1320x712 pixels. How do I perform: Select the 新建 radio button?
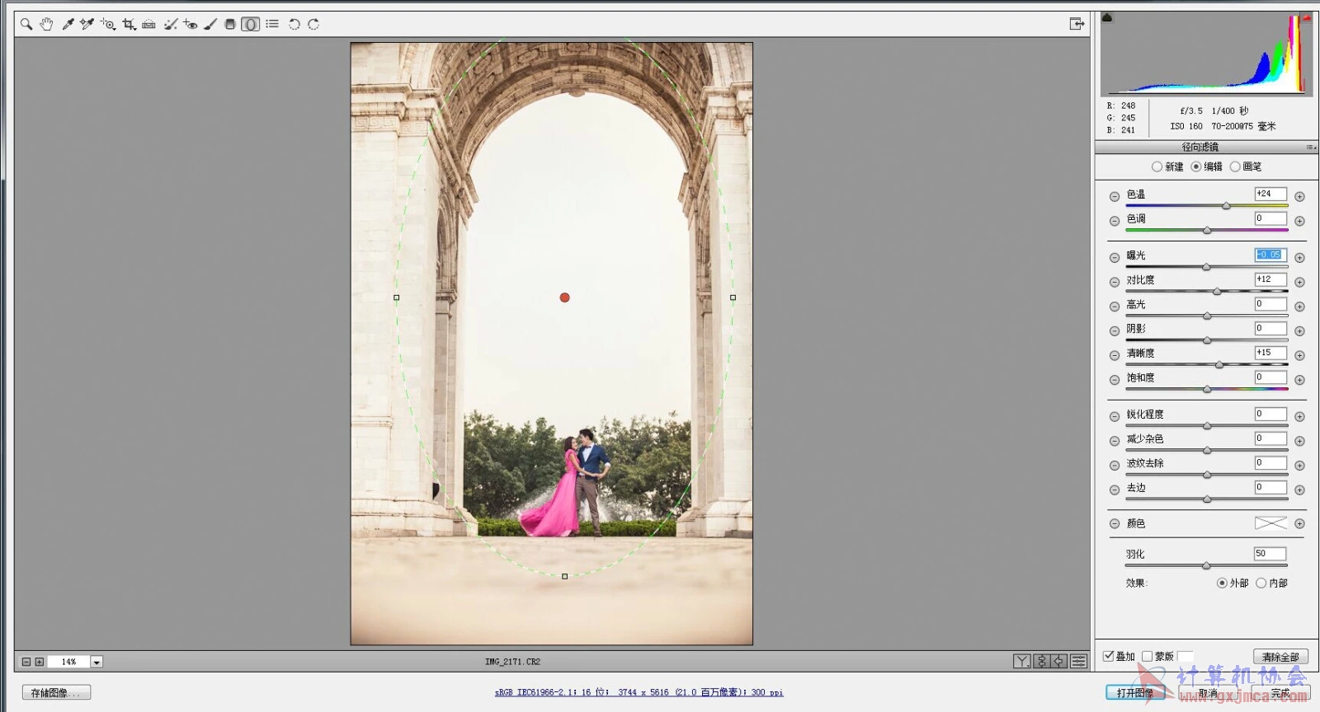(x=1157, y=166)
